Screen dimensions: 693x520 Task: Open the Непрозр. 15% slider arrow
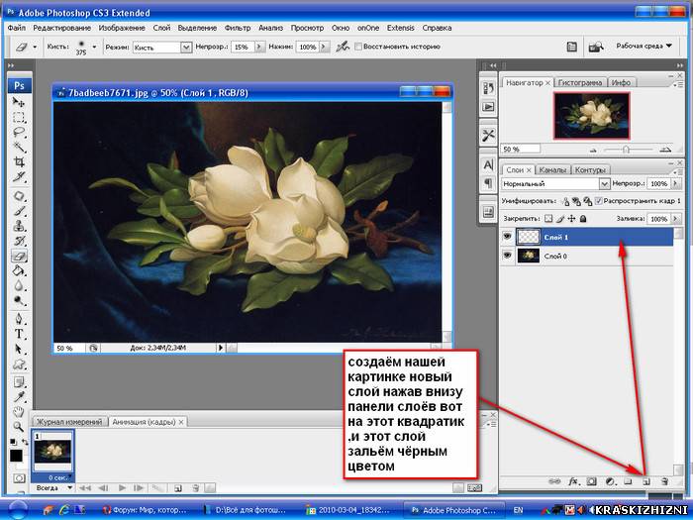pyautogui.click(x=259, y=47)
